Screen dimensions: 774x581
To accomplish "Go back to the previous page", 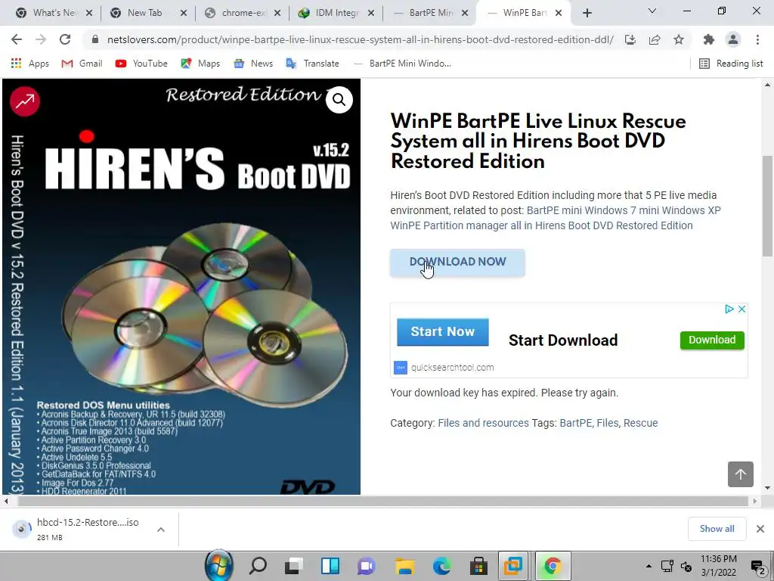I will [17, 39].
